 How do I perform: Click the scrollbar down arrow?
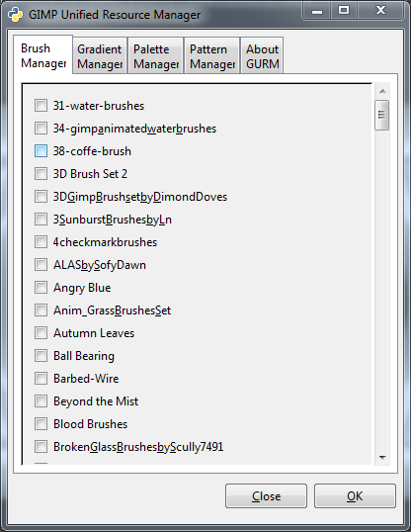pos(382,458)
